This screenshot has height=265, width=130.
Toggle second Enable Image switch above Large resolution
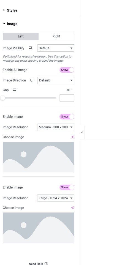tap(67, 187)
